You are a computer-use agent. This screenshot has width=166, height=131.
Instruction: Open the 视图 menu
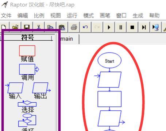point(55,16)
